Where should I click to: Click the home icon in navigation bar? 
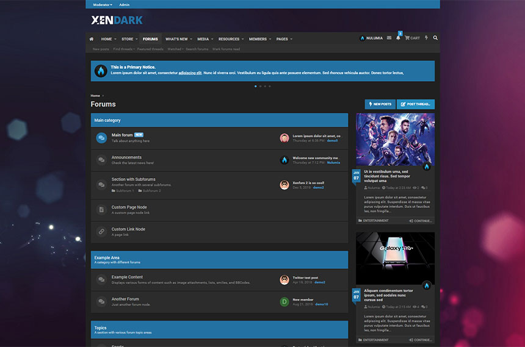(92, 38)
